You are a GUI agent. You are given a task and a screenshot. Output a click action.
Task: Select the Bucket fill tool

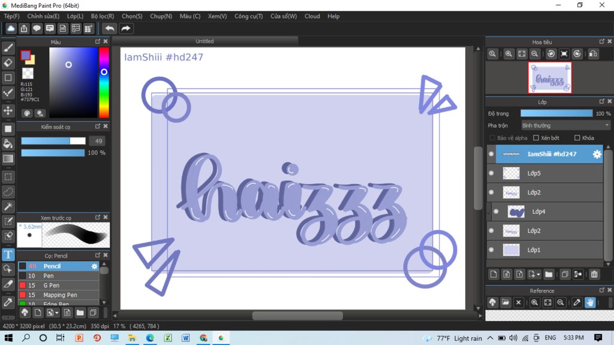[8, 144]
